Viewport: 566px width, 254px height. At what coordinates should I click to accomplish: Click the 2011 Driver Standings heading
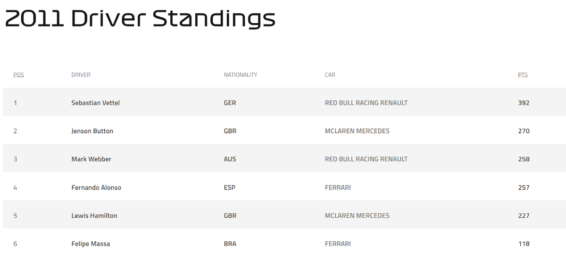(x=140, y=19)
